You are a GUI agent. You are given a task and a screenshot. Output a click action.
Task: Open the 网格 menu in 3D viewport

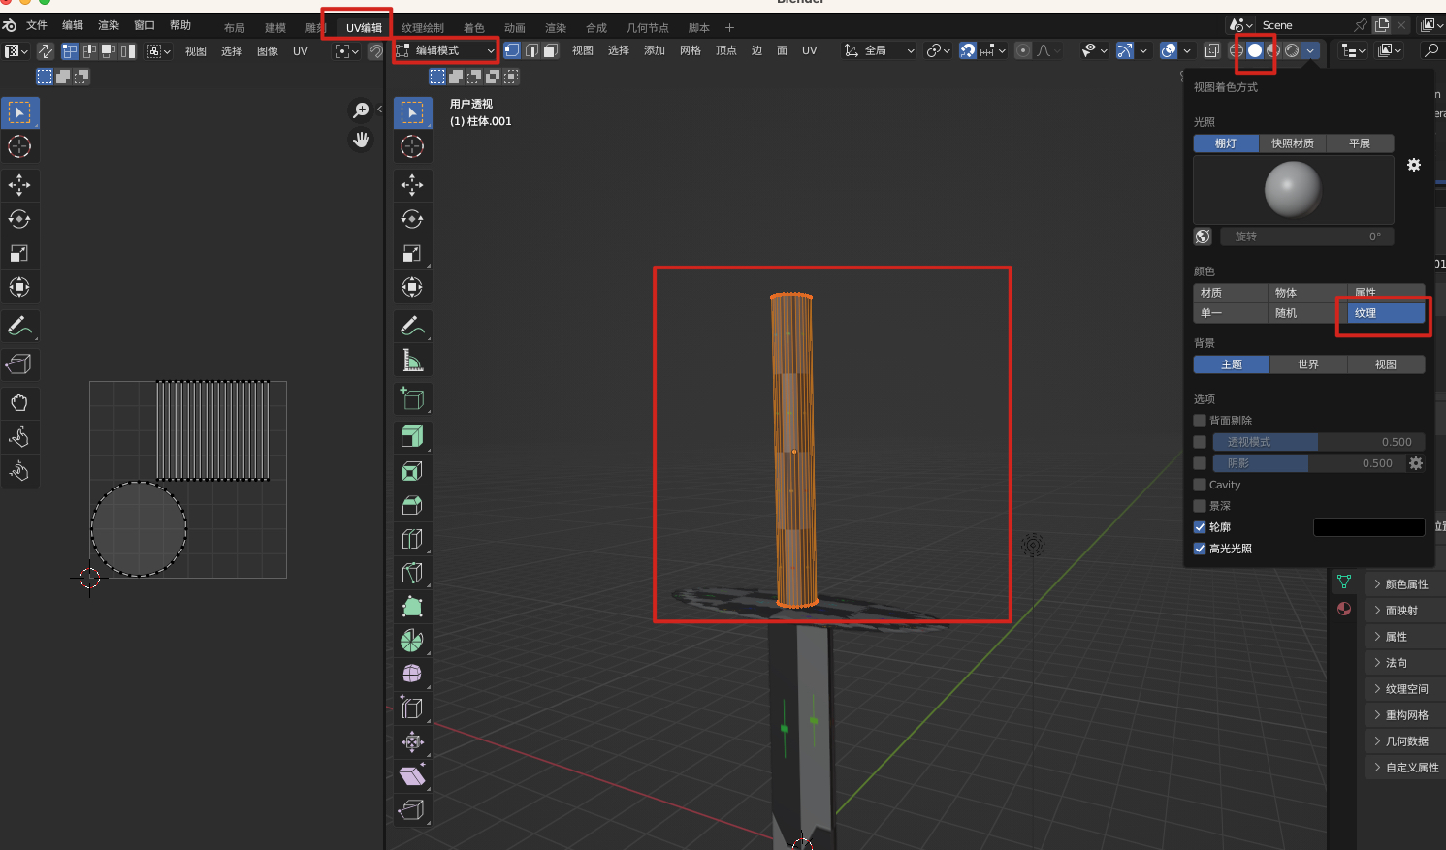click(x=691, y=50)
